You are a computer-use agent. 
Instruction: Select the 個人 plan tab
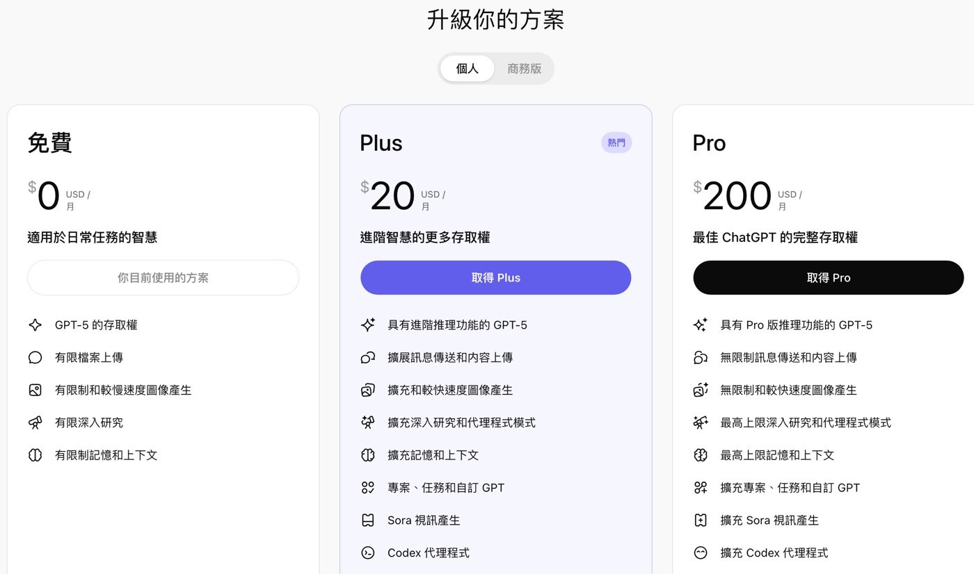pyautogui.click(x=468, y=69)
